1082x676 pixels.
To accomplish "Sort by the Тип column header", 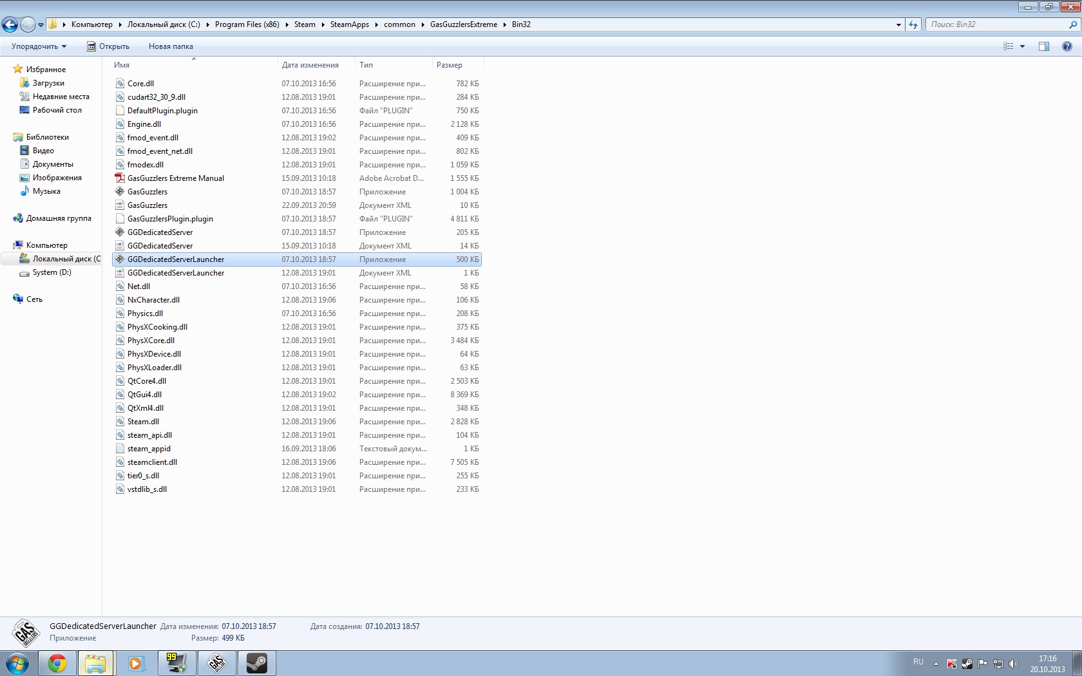I will pyautogui.click(x=366, y=65).
